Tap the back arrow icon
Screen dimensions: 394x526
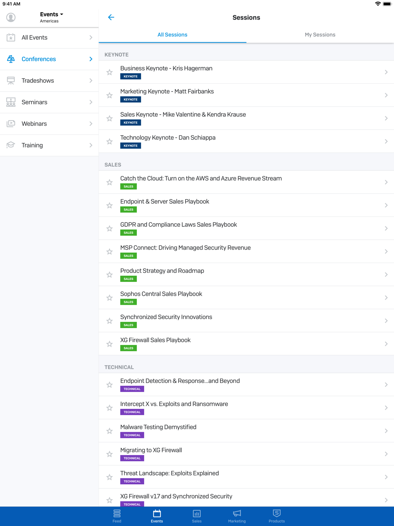[x=111, y=17]
